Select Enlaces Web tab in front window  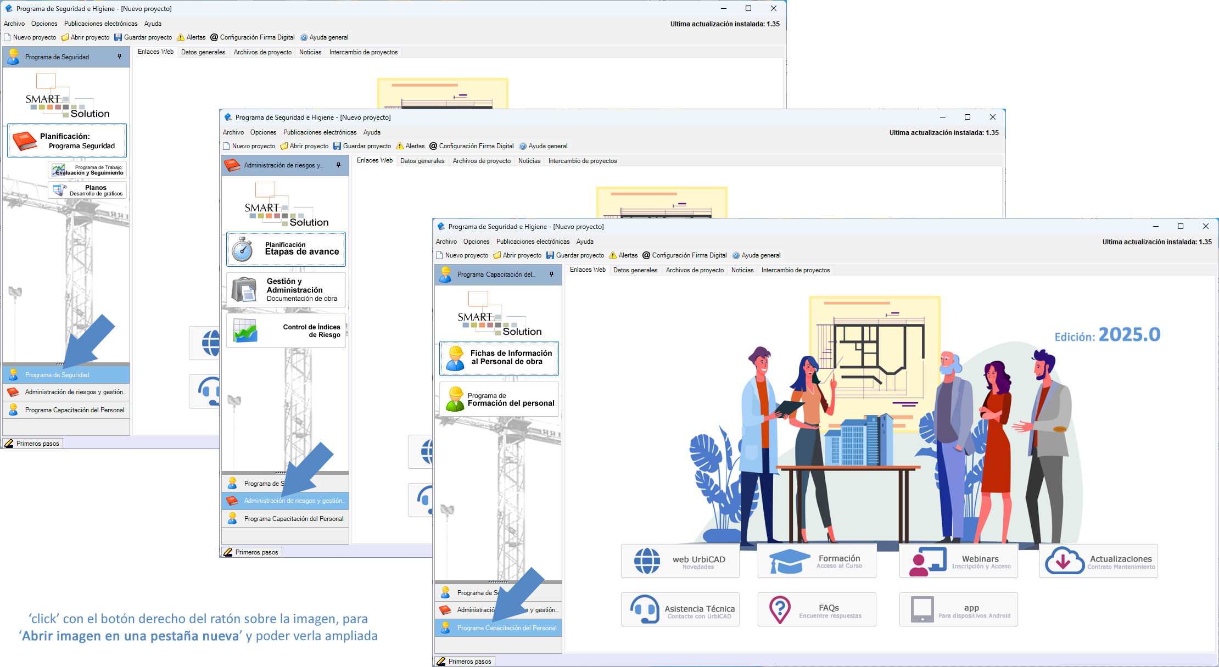588,270
